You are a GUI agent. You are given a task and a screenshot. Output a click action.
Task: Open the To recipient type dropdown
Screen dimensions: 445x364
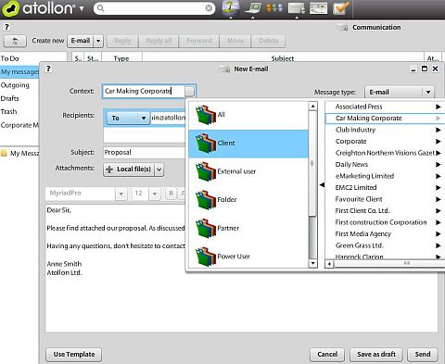point(128,118)
